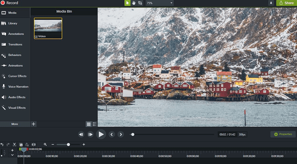Screen dimensions: 297x164
Task: Click the 0:01:30;00 mark on timeline ruler
Action: (x=277, y=156)
